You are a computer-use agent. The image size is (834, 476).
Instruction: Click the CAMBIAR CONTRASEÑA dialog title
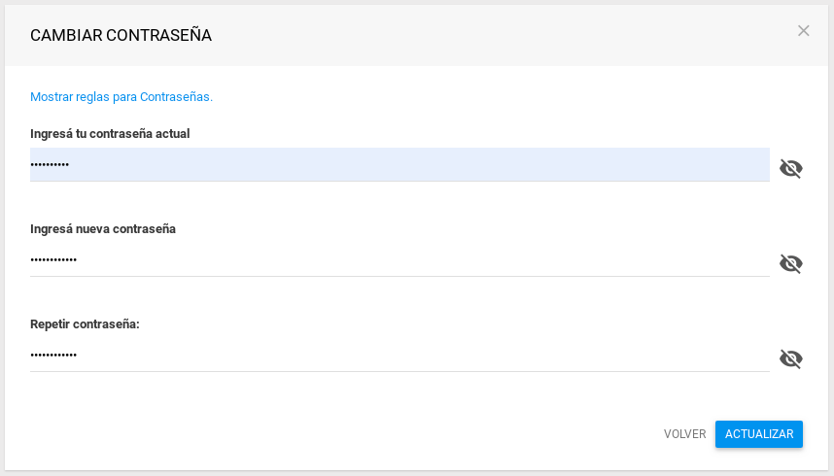[x=121, y=35]
